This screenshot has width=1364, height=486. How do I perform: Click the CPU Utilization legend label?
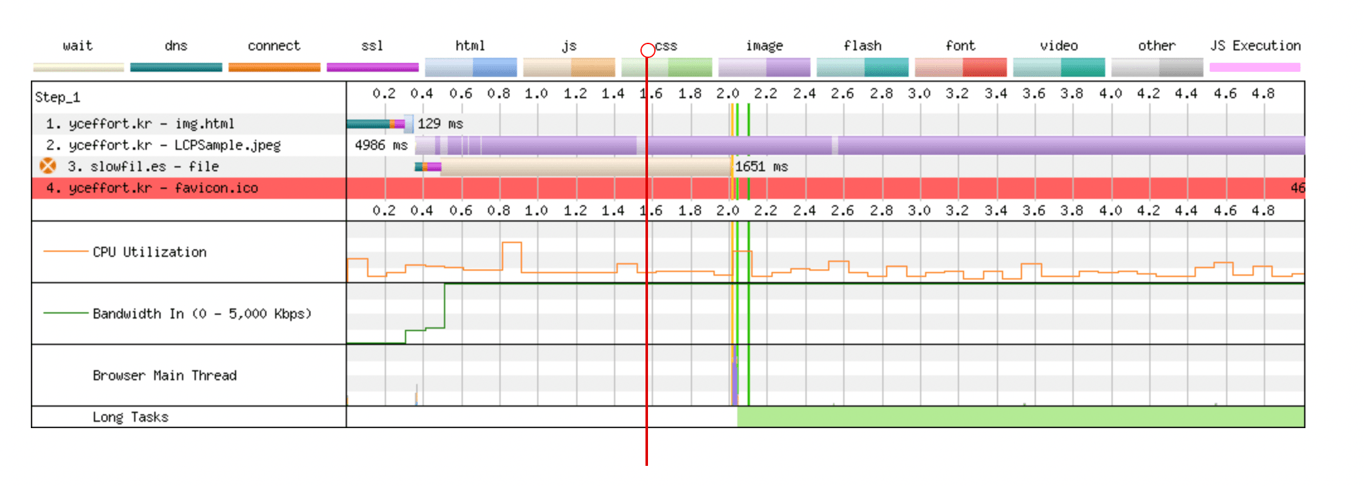pos(149,252)
